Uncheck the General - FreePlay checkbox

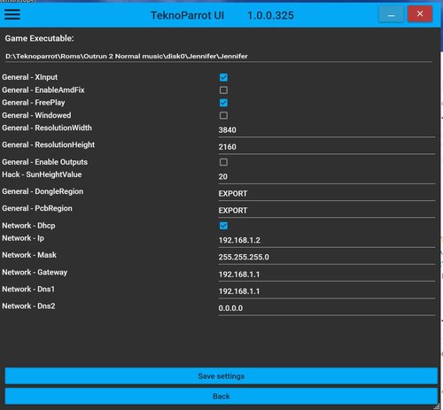(x=223, y=103)
